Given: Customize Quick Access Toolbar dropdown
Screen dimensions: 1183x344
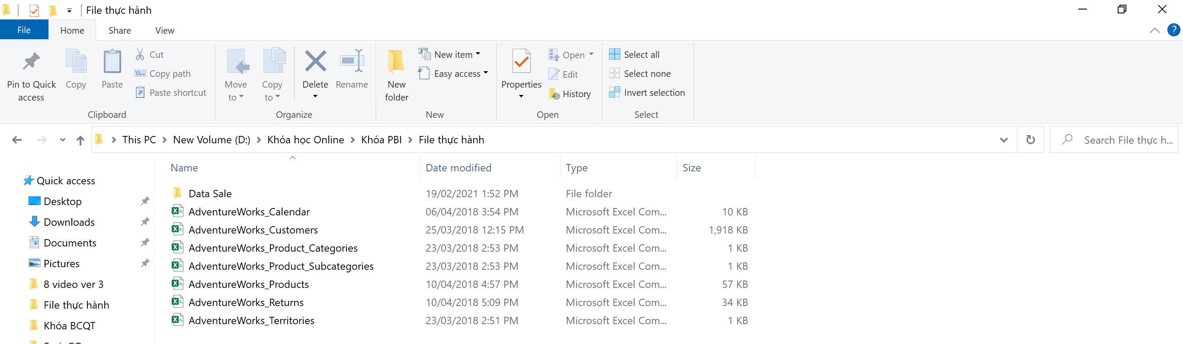Looking at the screenshot, I should pyautogui.click(x=69, y=10).
